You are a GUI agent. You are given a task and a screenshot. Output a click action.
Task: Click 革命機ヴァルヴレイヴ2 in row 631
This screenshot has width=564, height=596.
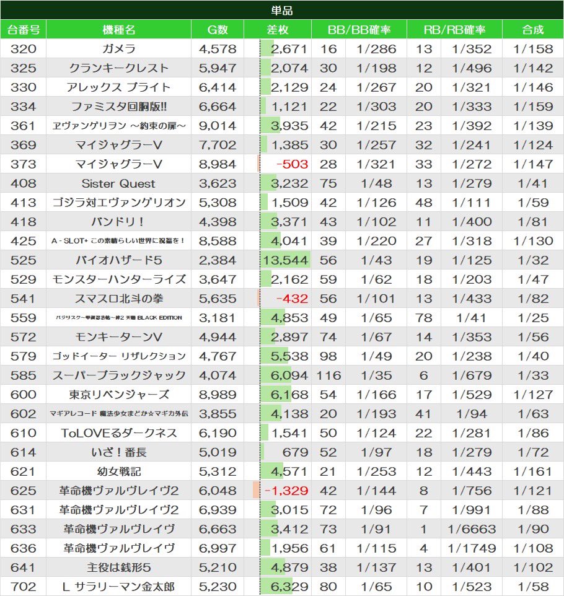118,509
